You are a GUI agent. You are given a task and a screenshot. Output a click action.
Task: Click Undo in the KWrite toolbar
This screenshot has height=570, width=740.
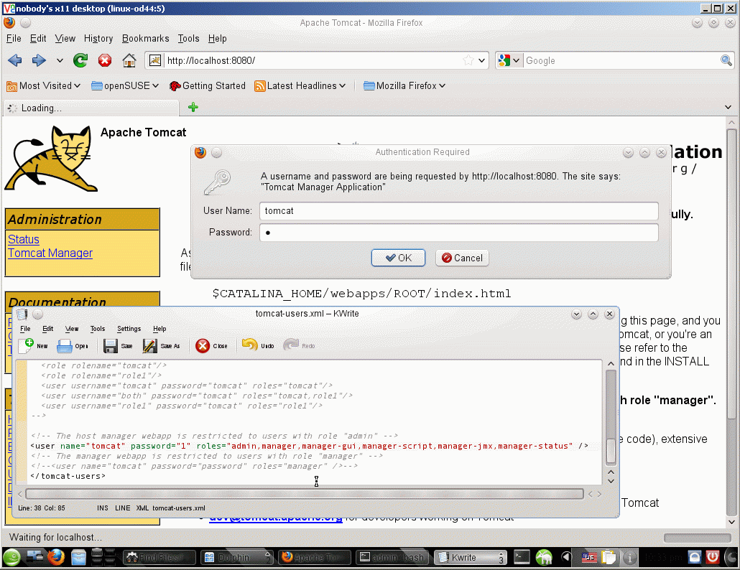click(258, 345)
